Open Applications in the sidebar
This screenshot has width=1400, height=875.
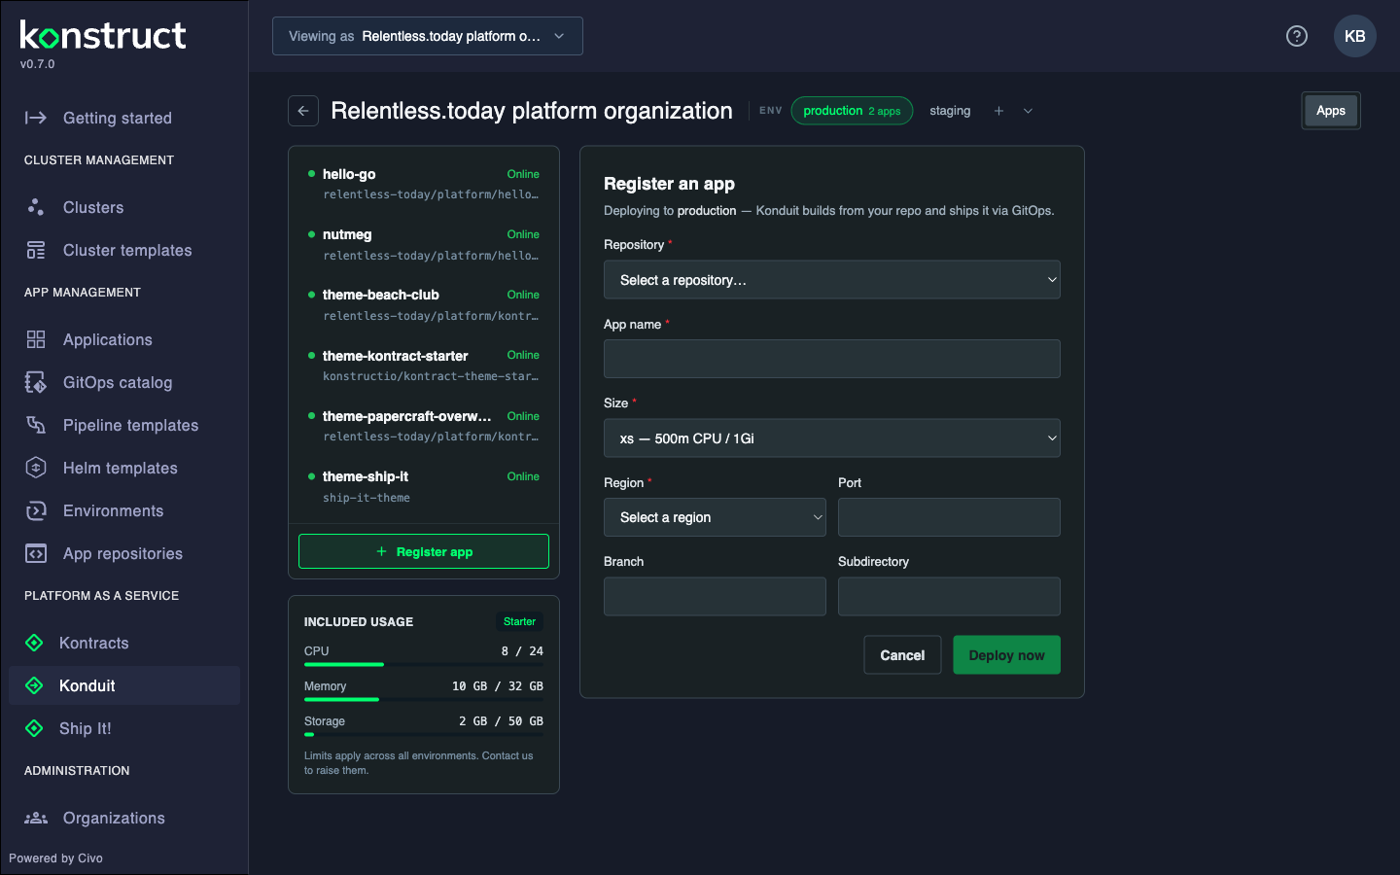point(124,339)
